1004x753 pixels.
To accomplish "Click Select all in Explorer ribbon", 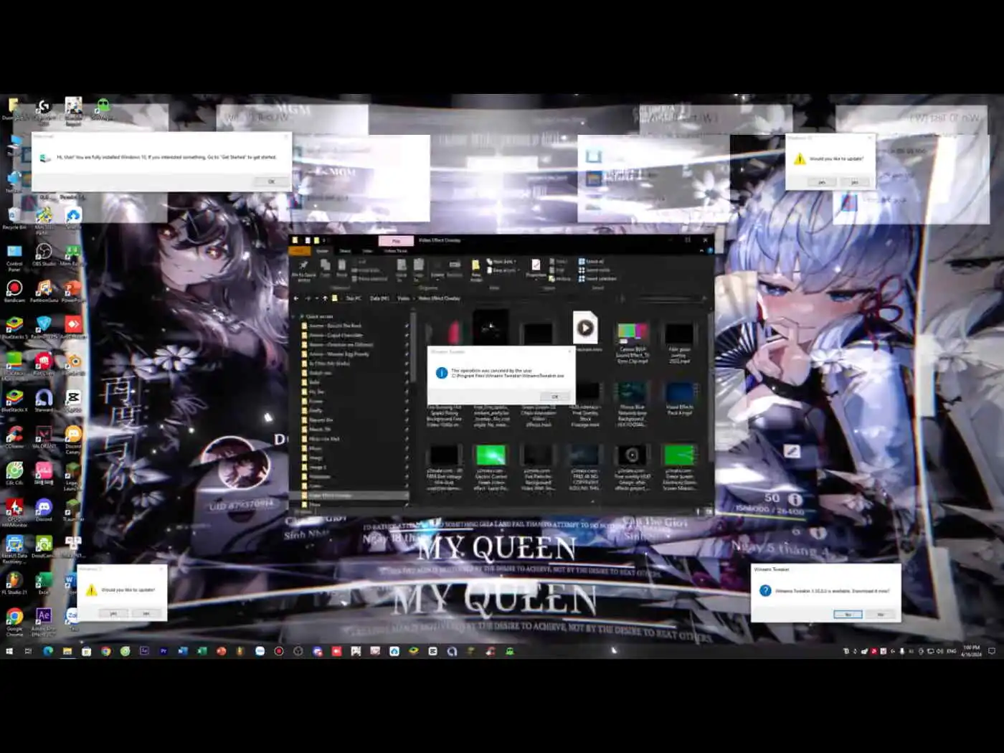I will pyautogui.click(x=592, y=262).
